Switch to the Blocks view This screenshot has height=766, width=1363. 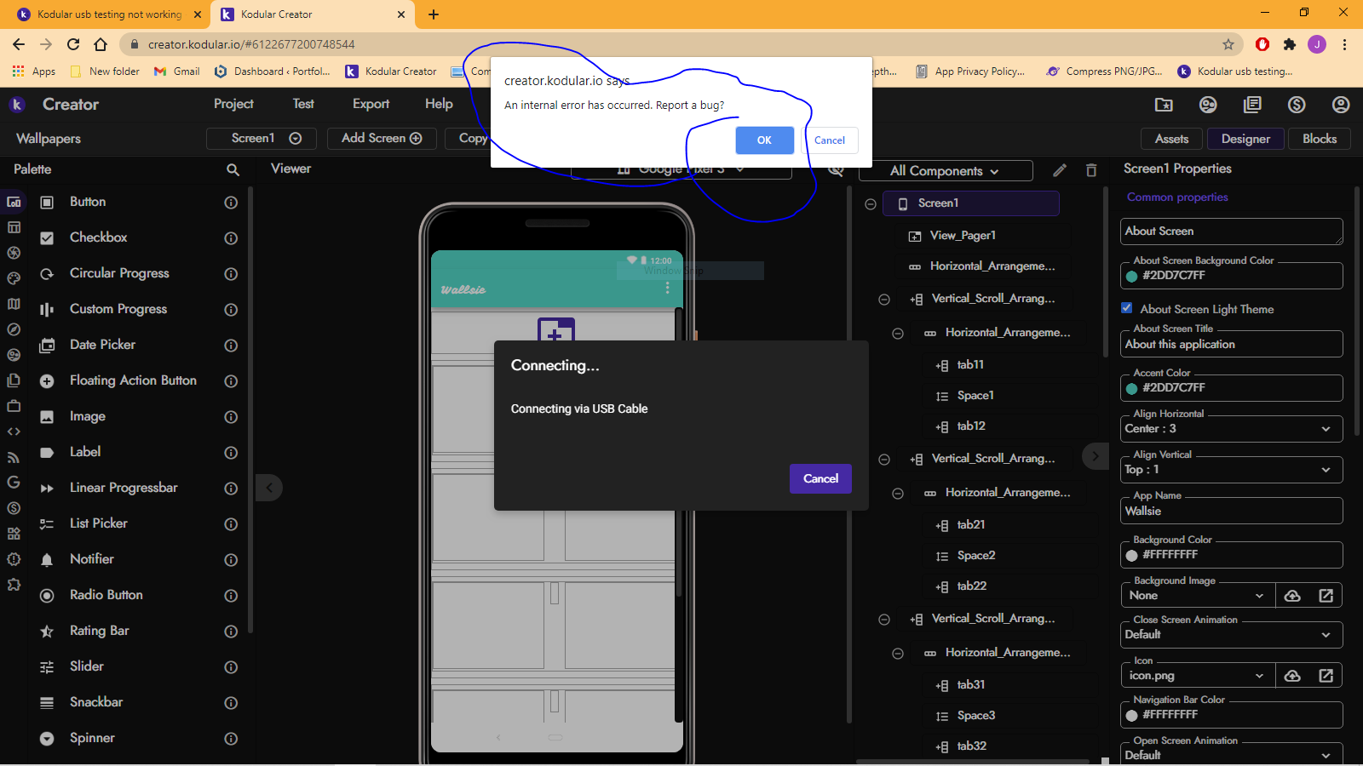click(x=1320, y=139)
